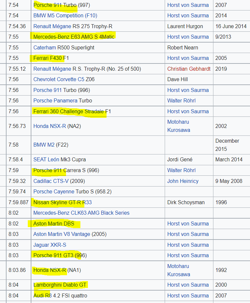The width and height of the screenshot is (250, 303).
Task: Open the Honda NSX-R link in the NA2 row
Action: click(x=50, y=126)
